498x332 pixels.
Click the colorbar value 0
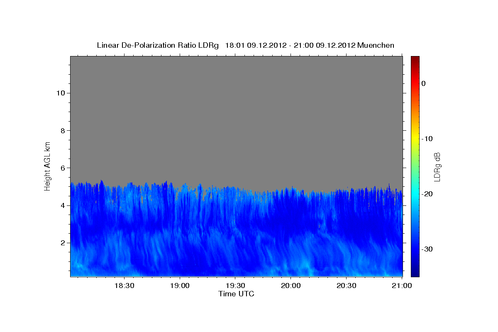click(423, 83)
